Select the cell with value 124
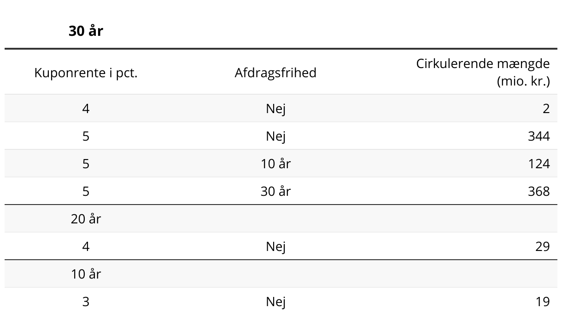 tap(539, 164)
